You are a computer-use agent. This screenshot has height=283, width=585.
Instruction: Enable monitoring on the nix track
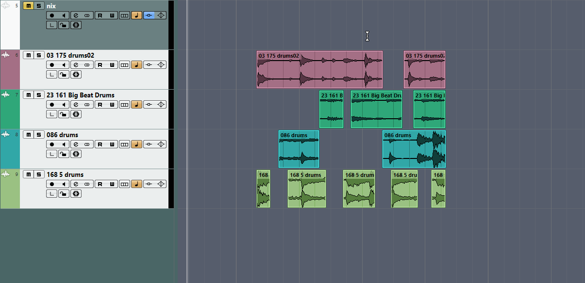click(64, 16)
